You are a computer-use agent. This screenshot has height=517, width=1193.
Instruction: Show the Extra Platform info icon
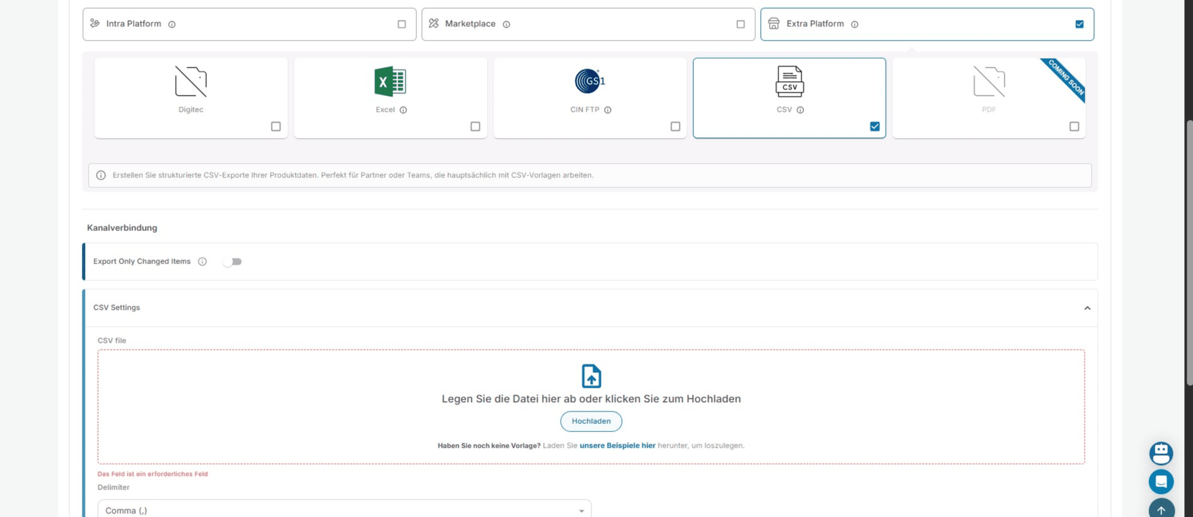click(855, 24)
